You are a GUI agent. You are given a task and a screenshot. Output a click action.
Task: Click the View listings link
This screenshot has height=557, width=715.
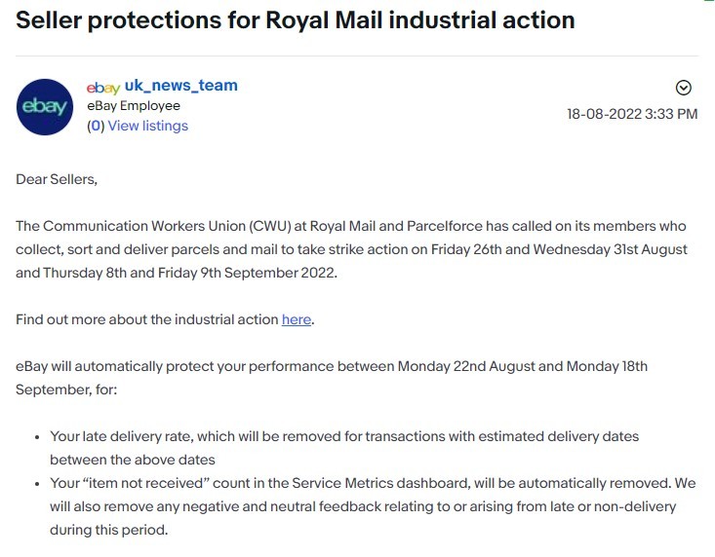click(x=147, y=126)
